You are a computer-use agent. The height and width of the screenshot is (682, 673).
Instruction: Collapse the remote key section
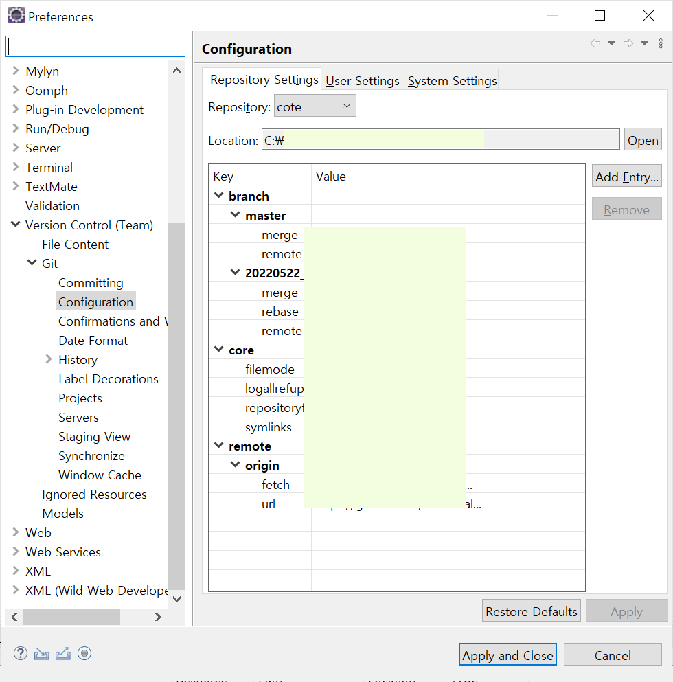point(219,445)
